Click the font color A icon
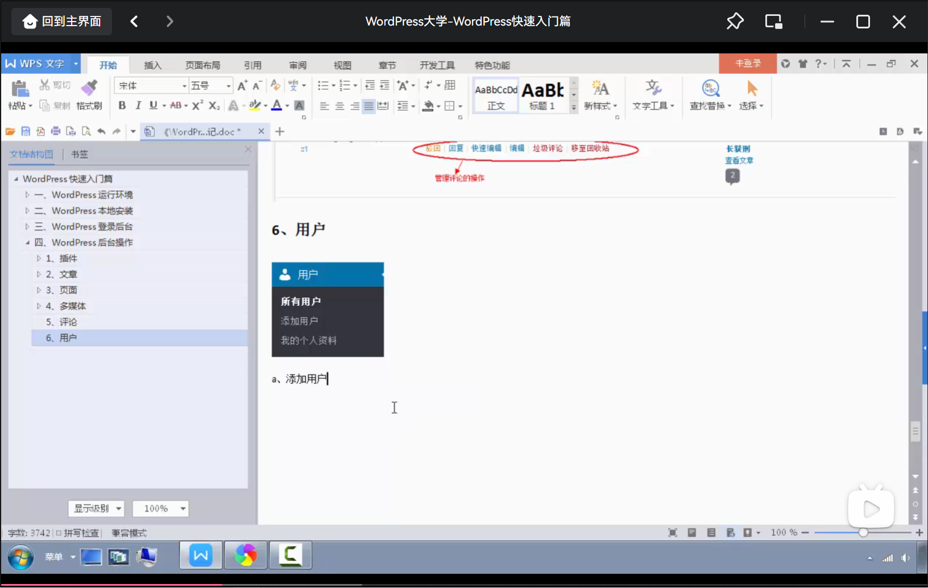The image size is (928, 588). [x=276, y=106]
